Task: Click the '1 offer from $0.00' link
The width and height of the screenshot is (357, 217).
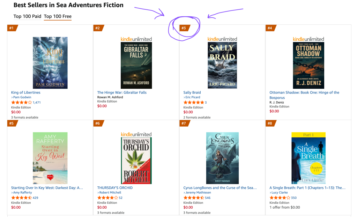Action: pyautogui.click(x=284, y=207)
